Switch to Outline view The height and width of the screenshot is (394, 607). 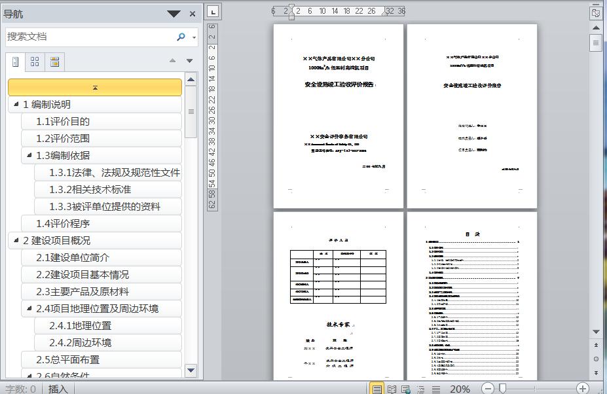[x=421, y=389]
